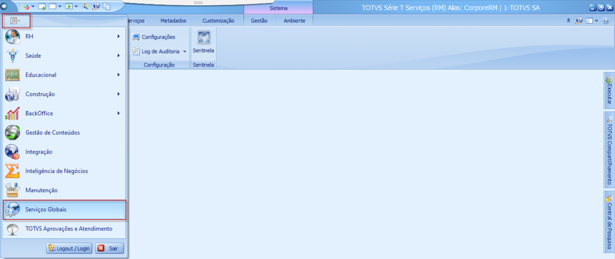Expand the Saúde submenu arrow
Image resolution: width=615 pixels, height=259 pixels.
[x=119, y=56]
